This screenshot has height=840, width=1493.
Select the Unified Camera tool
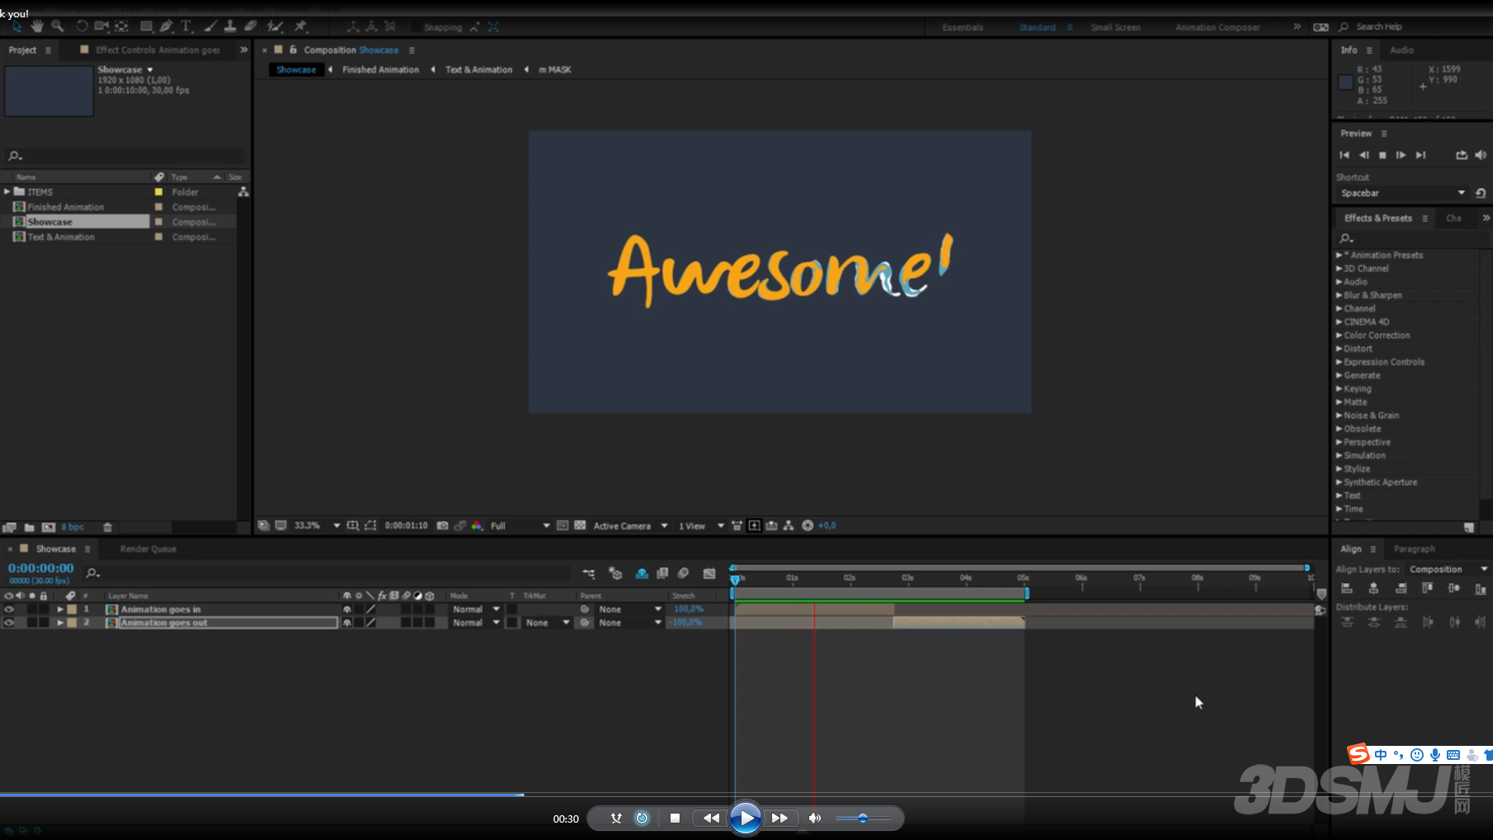pyautogui.click(x=102, y=26)
